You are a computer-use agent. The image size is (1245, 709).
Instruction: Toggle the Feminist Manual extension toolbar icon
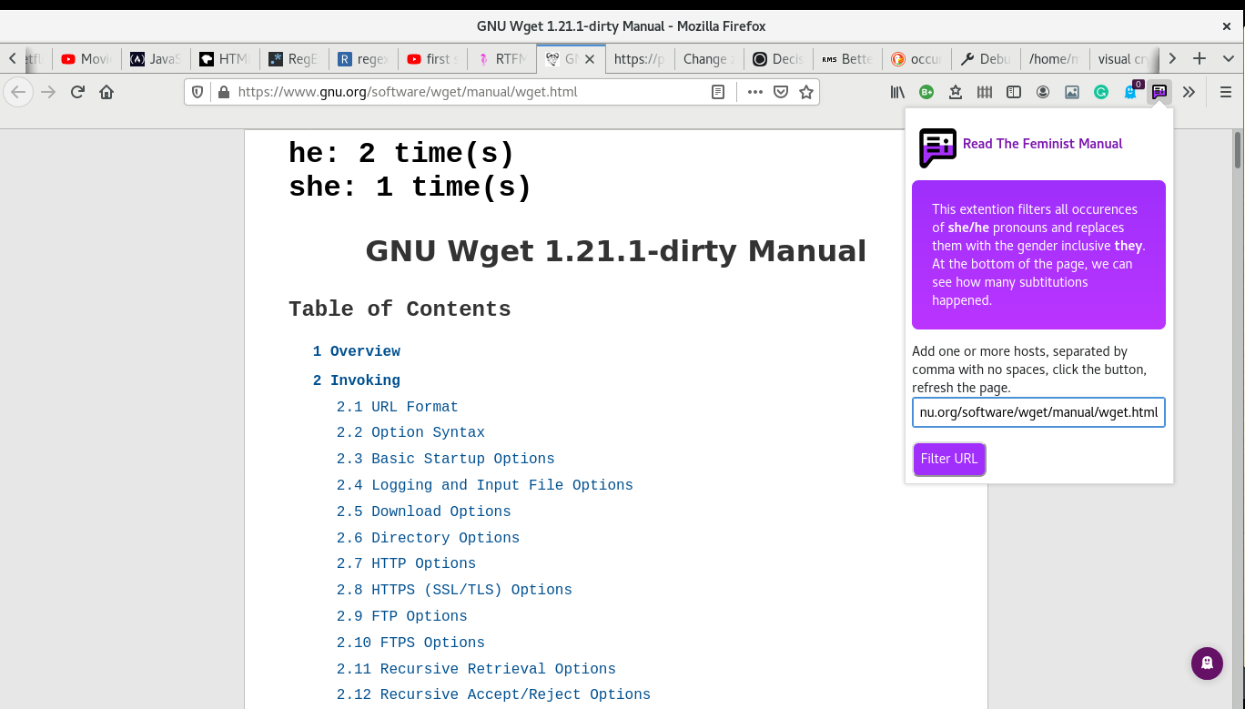click(1159, 92)
